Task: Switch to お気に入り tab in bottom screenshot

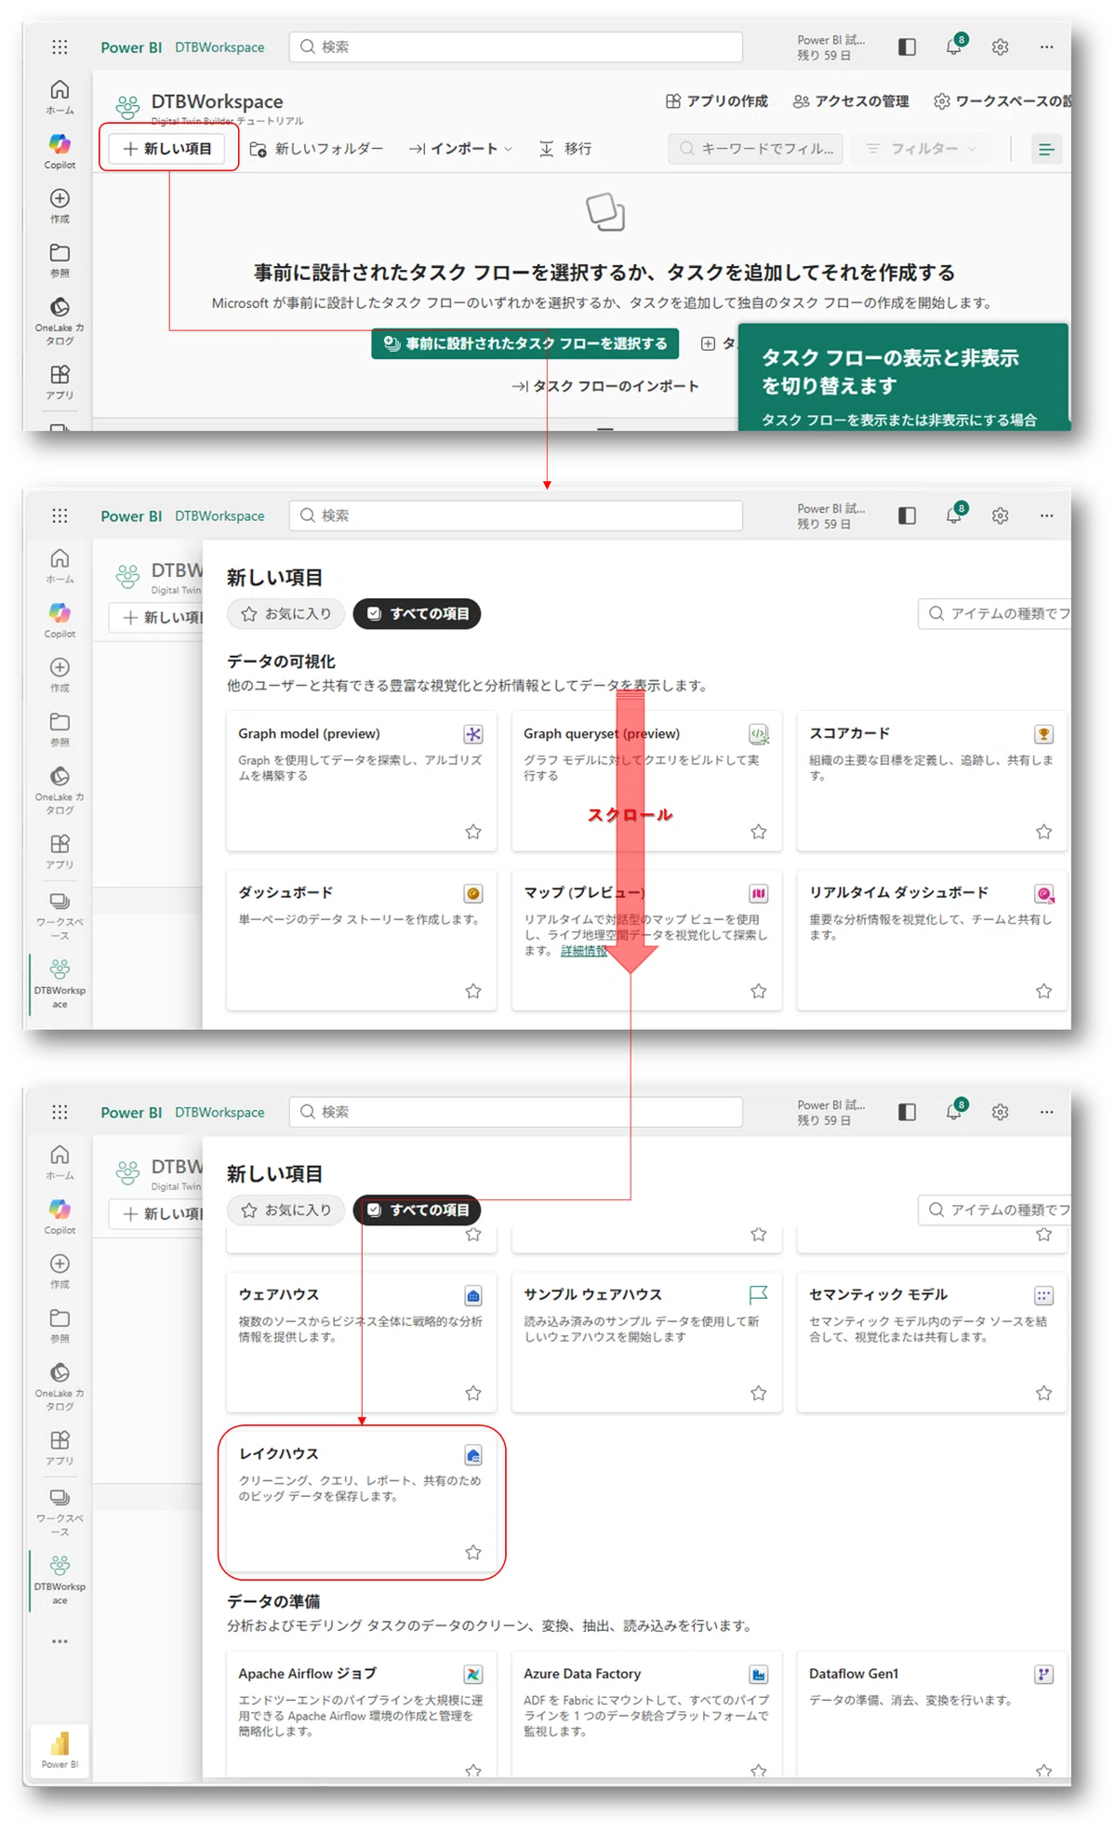Action: (286, 1210)
